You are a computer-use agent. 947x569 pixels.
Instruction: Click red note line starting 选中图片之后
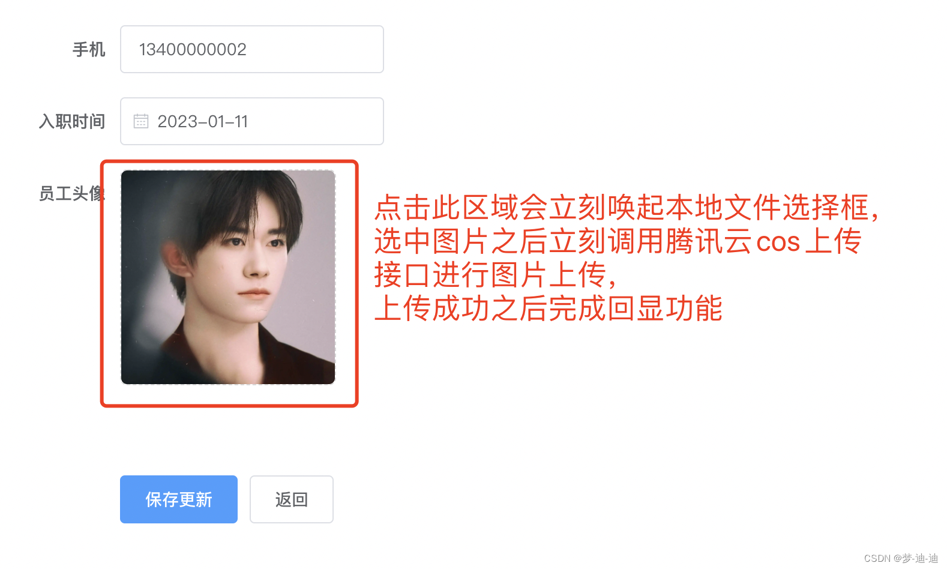pos(618,241)
